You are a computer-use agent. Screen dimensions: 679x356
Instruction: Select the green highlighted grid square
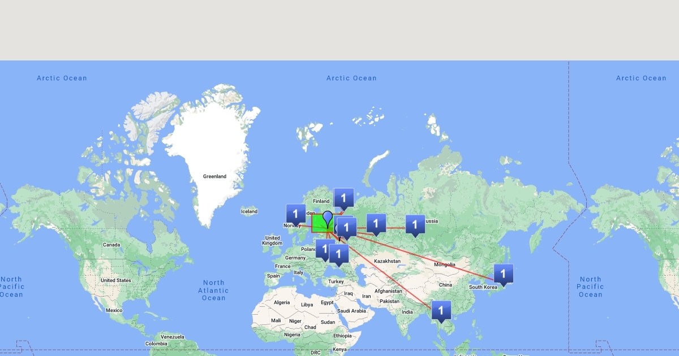click(317, 226)
